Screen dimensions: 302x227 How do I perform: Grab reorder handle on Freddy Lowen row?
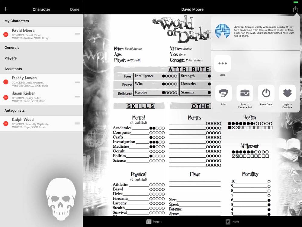[x=77, y=82]
